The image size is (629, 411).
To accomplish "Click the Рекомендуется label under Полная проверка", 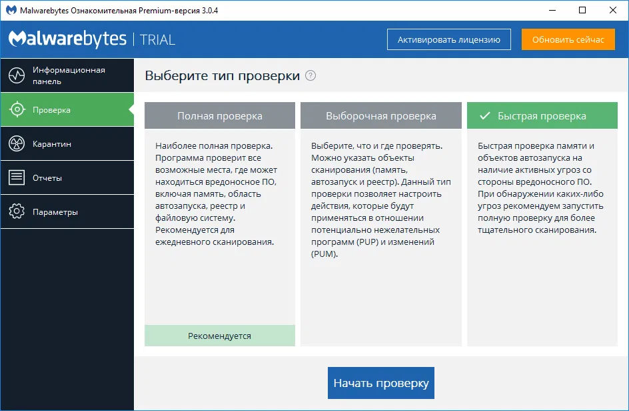I will click(220, 336).
